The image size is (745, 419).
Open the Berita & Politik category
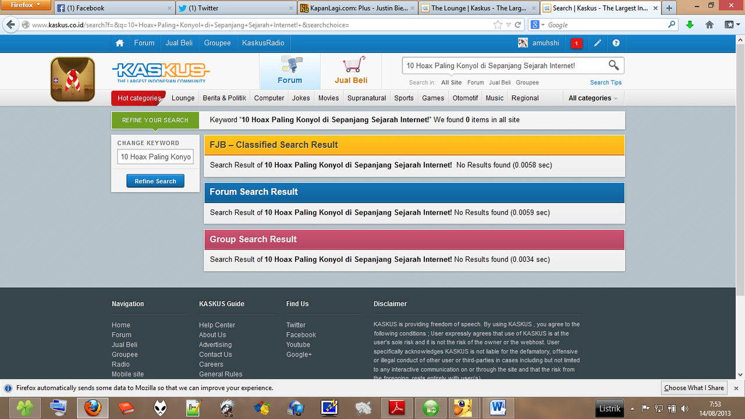pos(225,98)
